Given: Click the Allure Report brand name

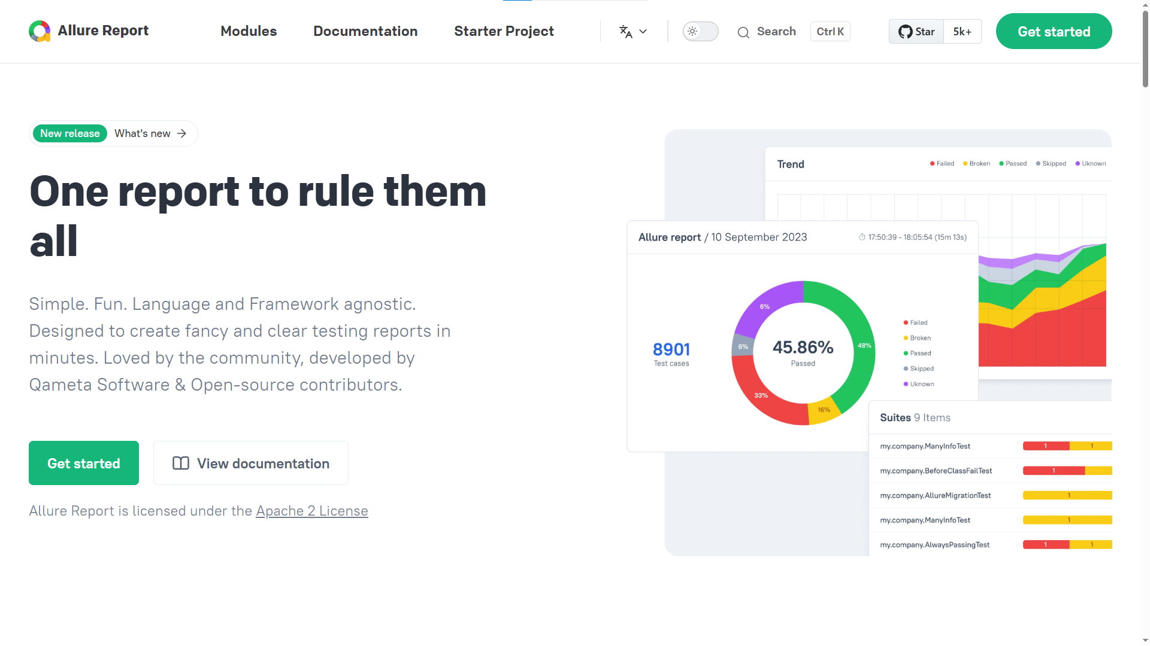Looking at the screenshot, I should [103, 31].
